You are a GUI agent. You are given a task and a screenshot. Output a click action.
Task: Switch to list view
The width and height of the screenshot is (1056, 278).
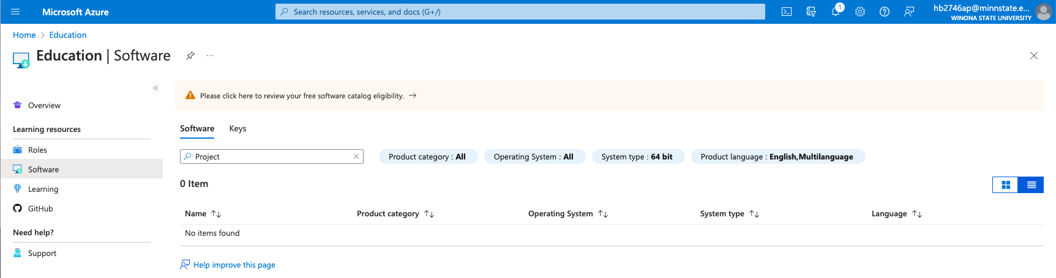[x=1031, y=185]
